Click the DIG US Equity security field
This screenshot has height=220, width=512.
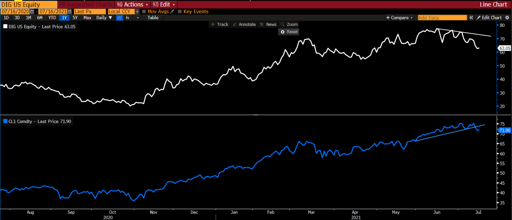29,5
